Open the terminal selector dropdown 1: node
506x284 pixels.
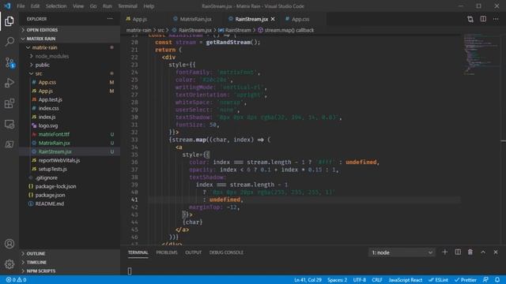pyautogui.click(x=402, y=252)
